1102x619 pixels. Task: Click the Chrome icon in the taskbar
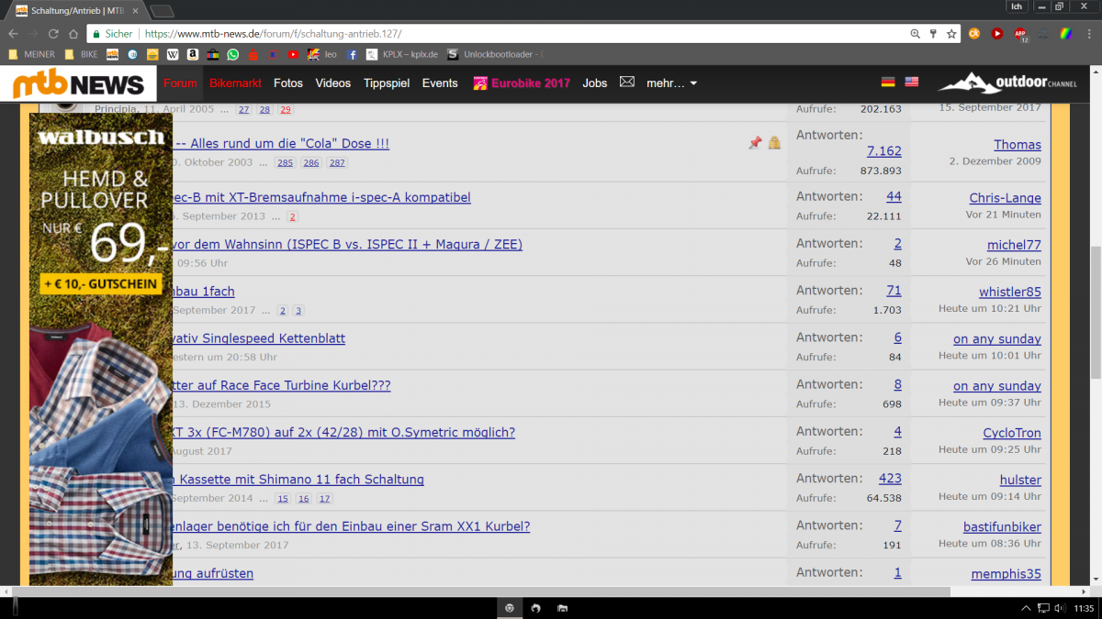pos(510,608)
